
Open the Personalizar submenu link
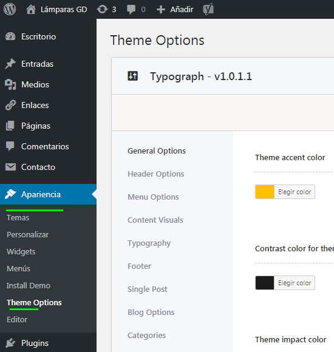(x=27, y=235)
